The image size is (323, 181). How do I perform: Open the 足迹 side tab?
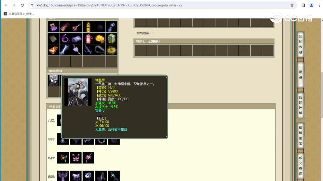coord(301,75)
